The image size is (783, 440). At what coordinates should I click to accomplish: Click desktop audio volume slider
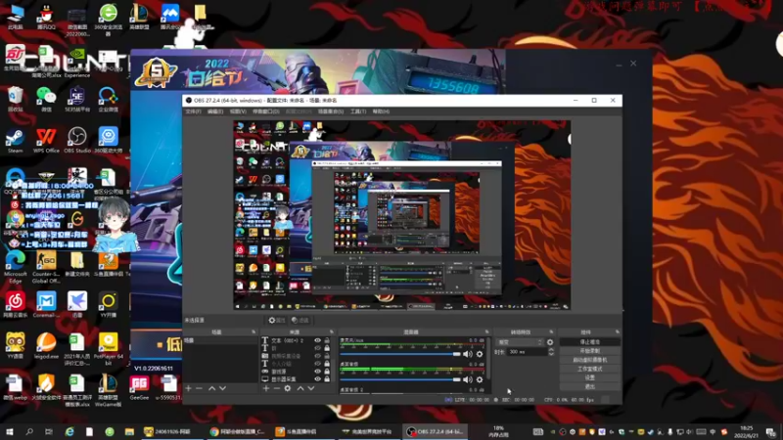(400, 379)
